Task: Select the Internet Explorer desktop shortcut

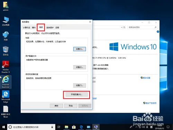Action: click(x=6, y=82)
